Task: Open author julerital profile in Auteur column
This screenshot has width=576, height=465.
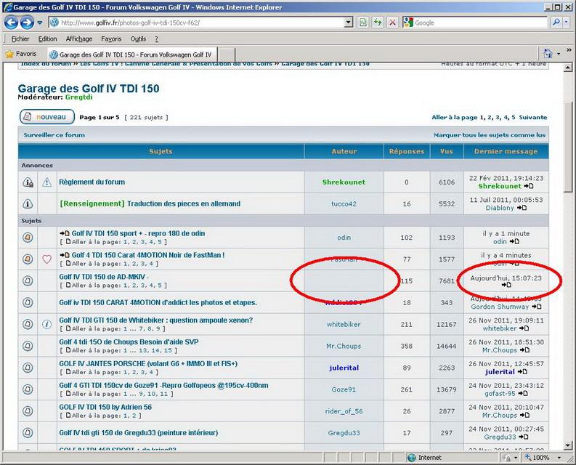Action: 344,368
